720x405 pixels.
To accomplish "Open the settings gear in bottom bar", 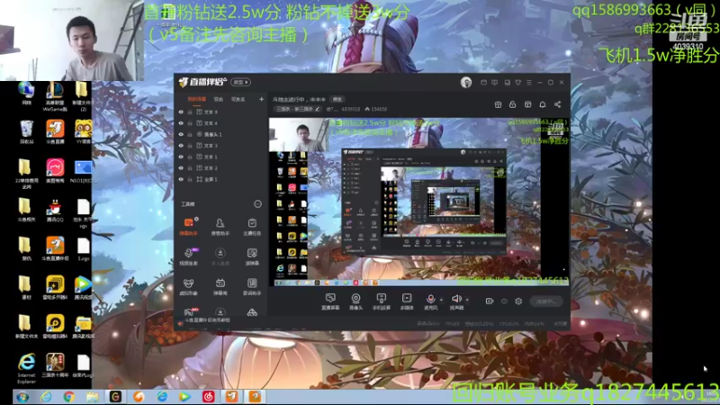I will [518, 301].
